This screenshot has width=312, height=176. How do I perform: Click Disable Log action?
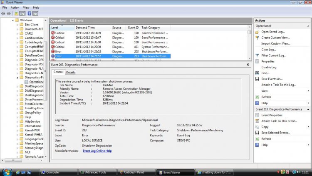point(269,67)
